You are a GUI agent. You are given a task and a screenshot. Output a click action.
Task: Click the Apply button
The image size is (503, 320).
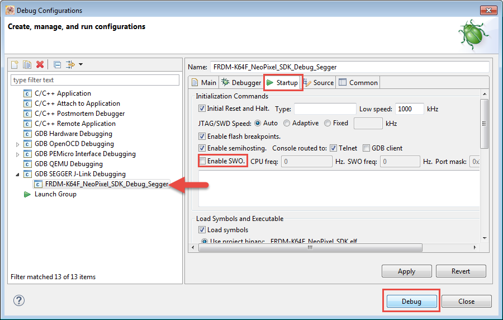pyautogui.click(x=406, y=271)
